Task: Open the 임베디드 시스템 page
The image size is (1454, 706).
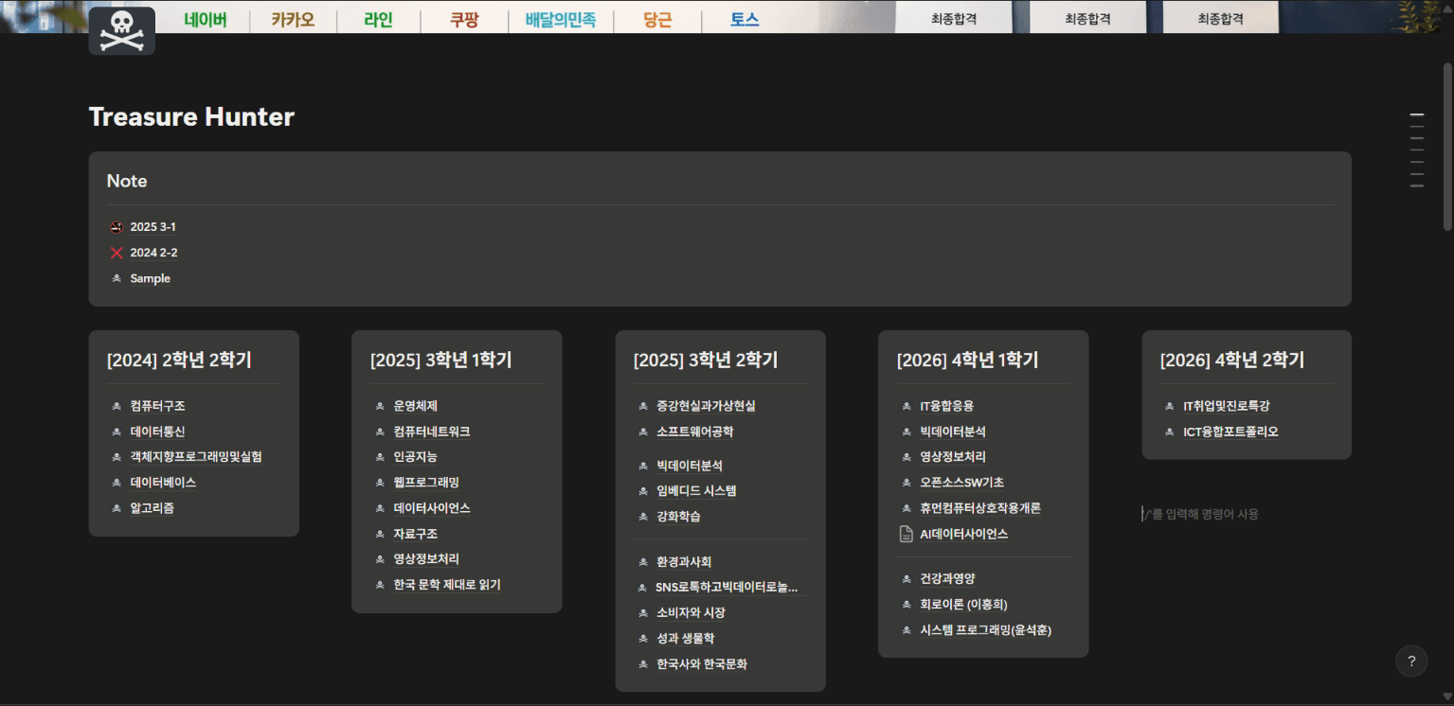Action: [x=696, y=491]
